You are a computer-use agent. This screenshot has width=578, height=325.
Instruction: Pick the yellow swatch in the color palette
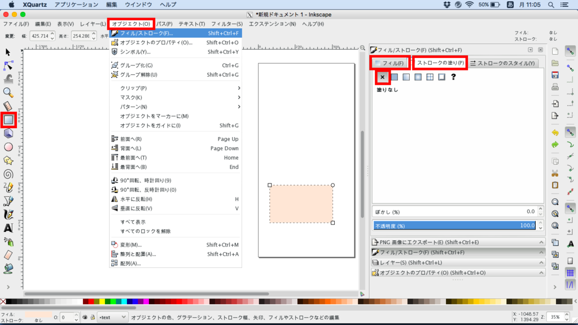click(x=102, y=301)
